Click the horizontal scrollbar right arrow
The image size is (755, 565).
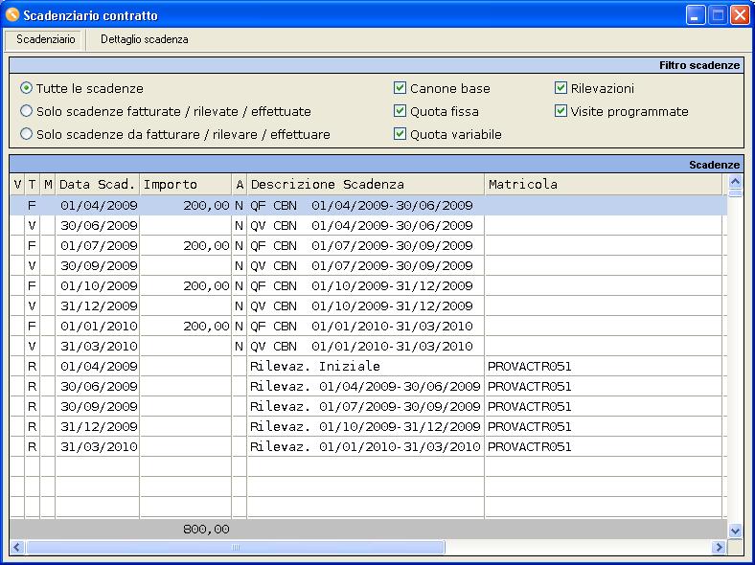719,547
